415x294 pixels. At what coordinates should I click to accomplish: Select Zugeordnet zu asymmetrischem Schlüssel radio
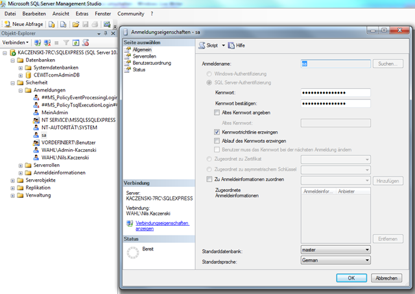209,169
